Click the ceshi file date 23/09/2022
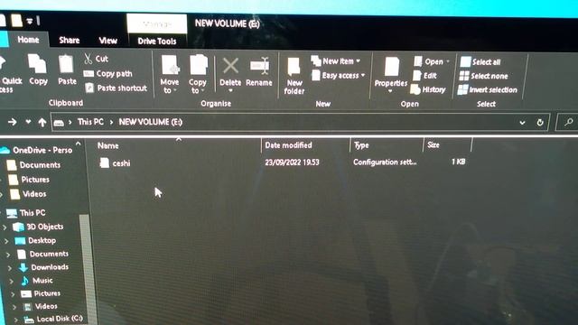This screenshot has width=578, height=325. click(x=292, y=162)
